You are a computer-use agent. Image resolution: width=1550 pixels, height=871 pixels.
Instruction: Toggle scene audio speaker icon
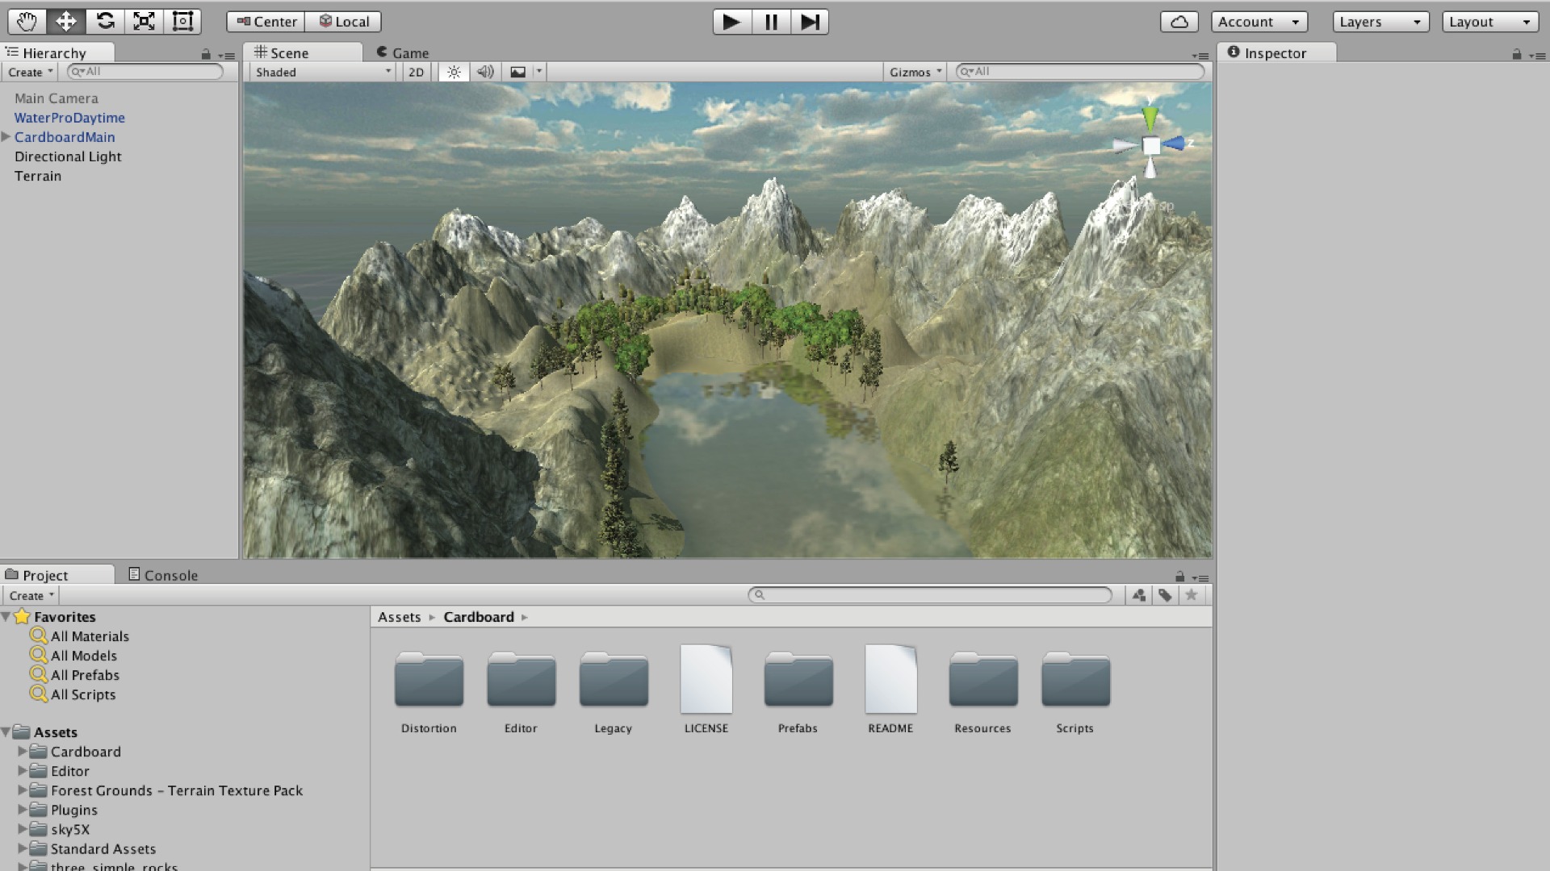click(x=485, y=72)
